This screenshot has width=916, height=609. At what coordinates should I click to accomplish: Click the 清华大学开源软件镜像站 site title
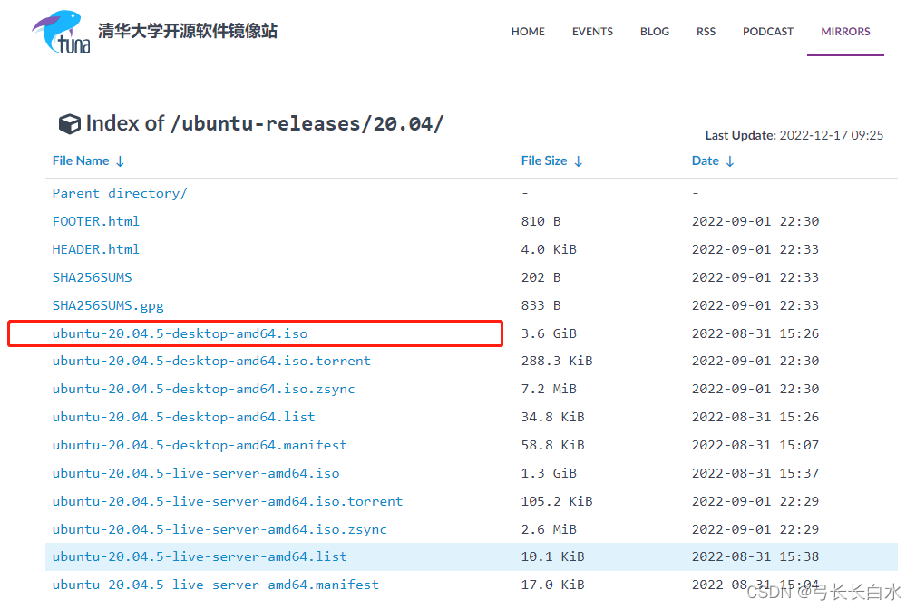[x=188, y=31]
